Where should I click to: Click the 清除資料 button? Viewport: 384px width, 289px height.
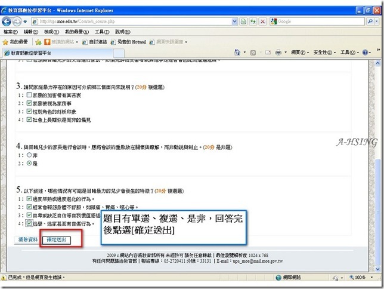pos(28,239)
